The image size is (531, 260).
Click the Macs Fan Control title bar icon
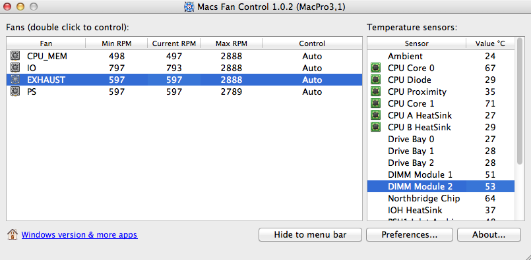pos(189,7)
